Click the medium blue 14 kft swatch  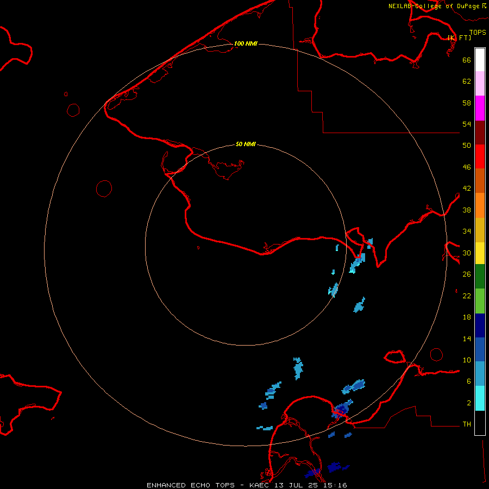(480, 349)
